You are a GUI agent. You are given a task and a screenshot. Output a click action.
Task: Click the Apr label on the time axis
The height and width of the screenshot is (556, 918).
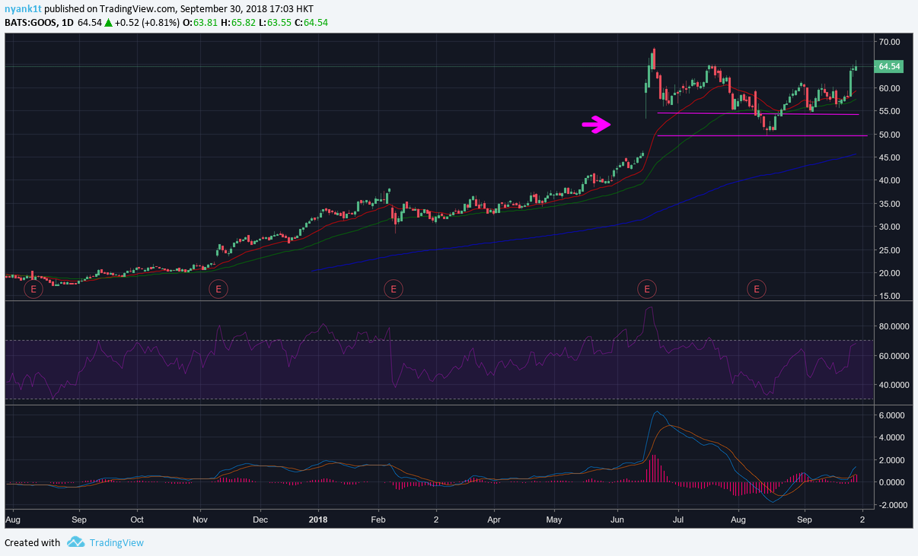click(x=494, y=519)
